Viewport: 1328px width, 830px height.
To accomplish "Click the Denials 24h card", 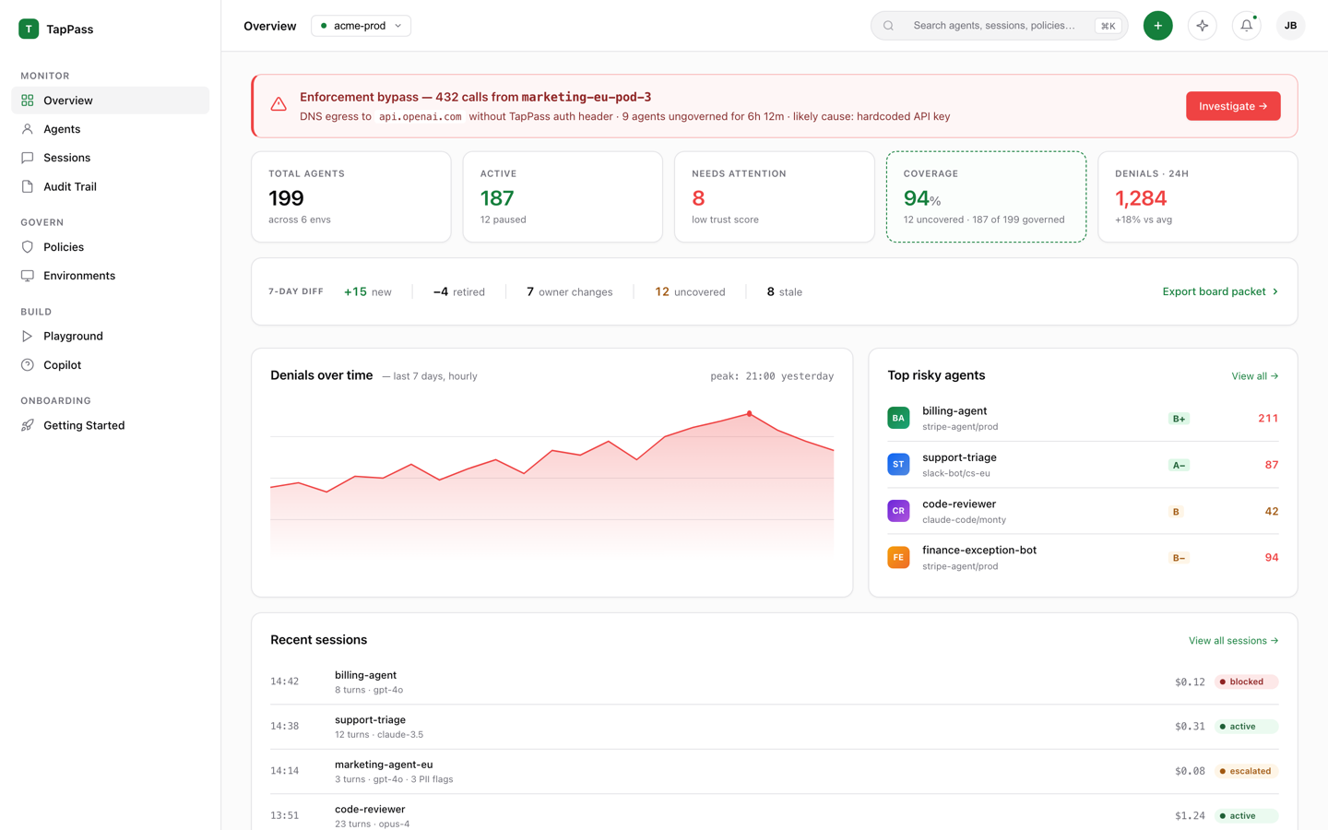I will (1198, 196).
